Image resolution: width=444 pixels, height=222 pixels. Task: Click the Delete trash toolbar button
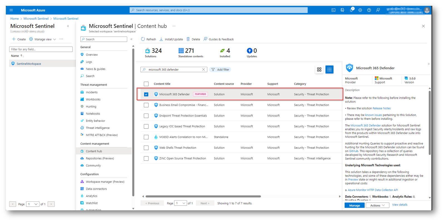tap(193, 39)
